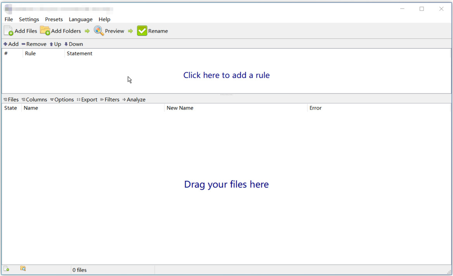Click the 'Click here to add a rule' link
This screenshot has height=276, width=453.
click(226, 75)
